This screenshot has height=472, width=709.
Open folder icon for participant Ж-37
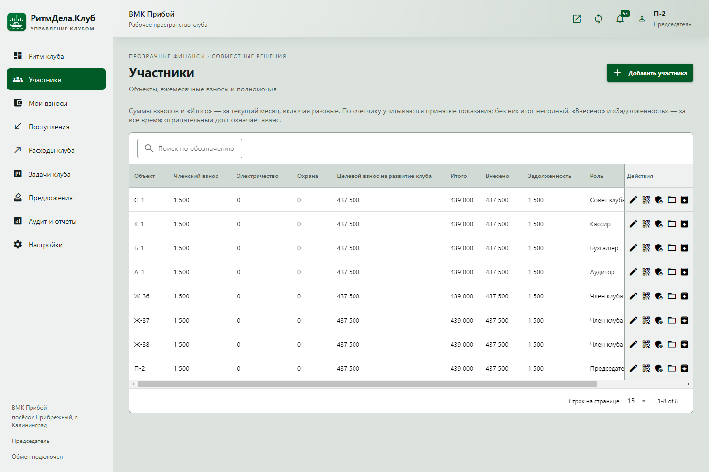point(672,320)
